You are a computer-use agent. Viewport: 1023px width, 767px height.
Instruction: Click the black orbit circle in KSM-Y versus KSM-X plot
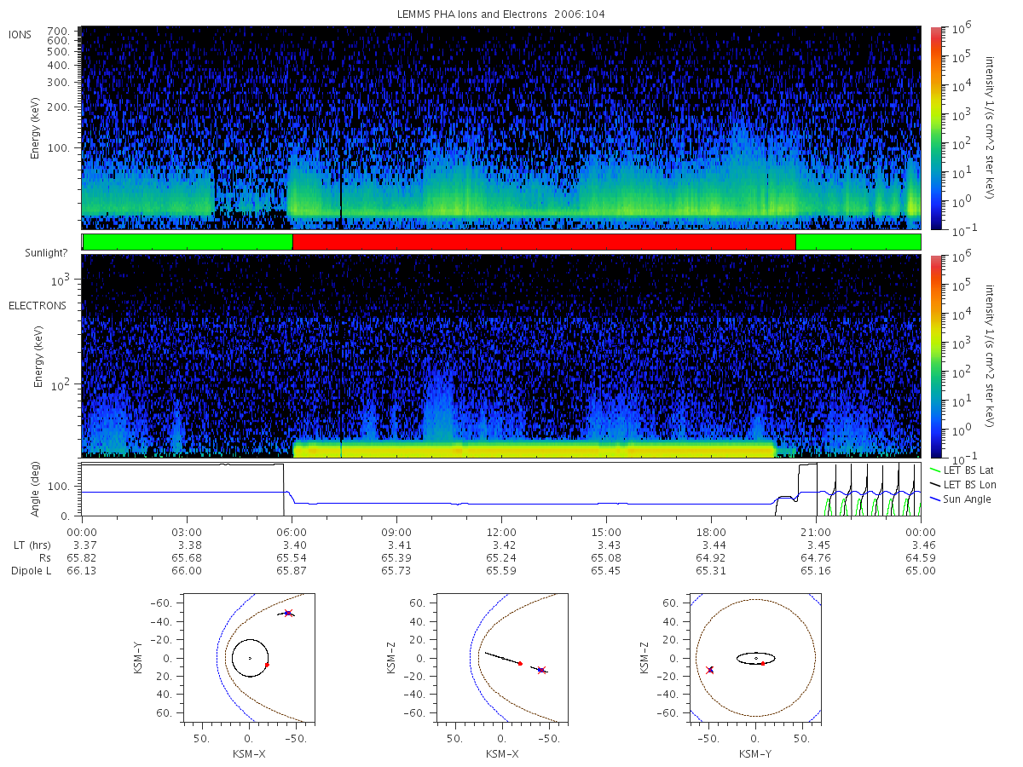coord(250,658)
